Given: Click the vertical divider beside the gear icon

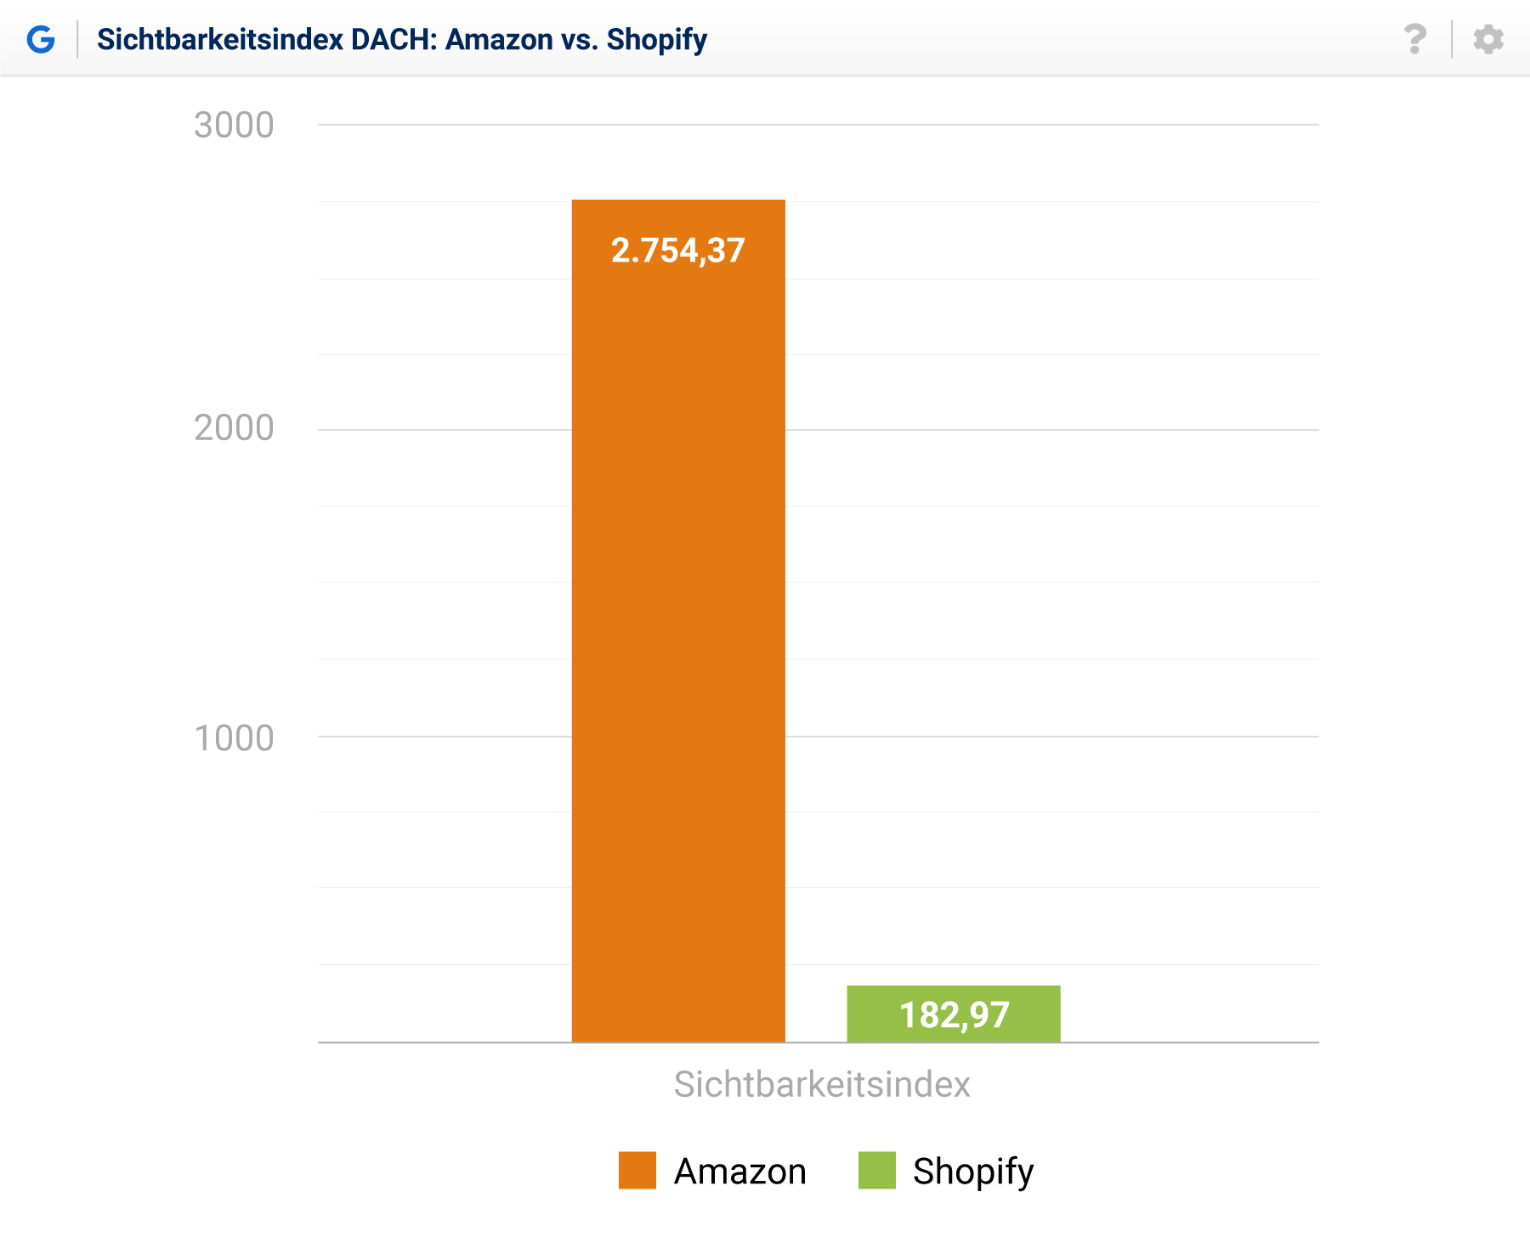Looking at the screenshot, I should pyautogui.click(x=1452, y=39).
